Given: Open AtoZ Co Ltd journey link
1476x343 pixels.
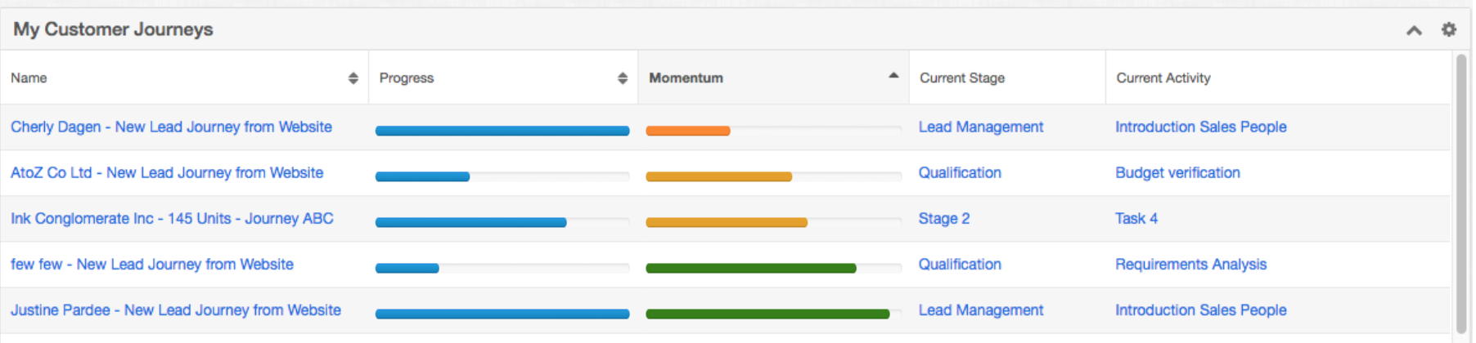Looking at the screenshot, I should click(x=167, y=172).
